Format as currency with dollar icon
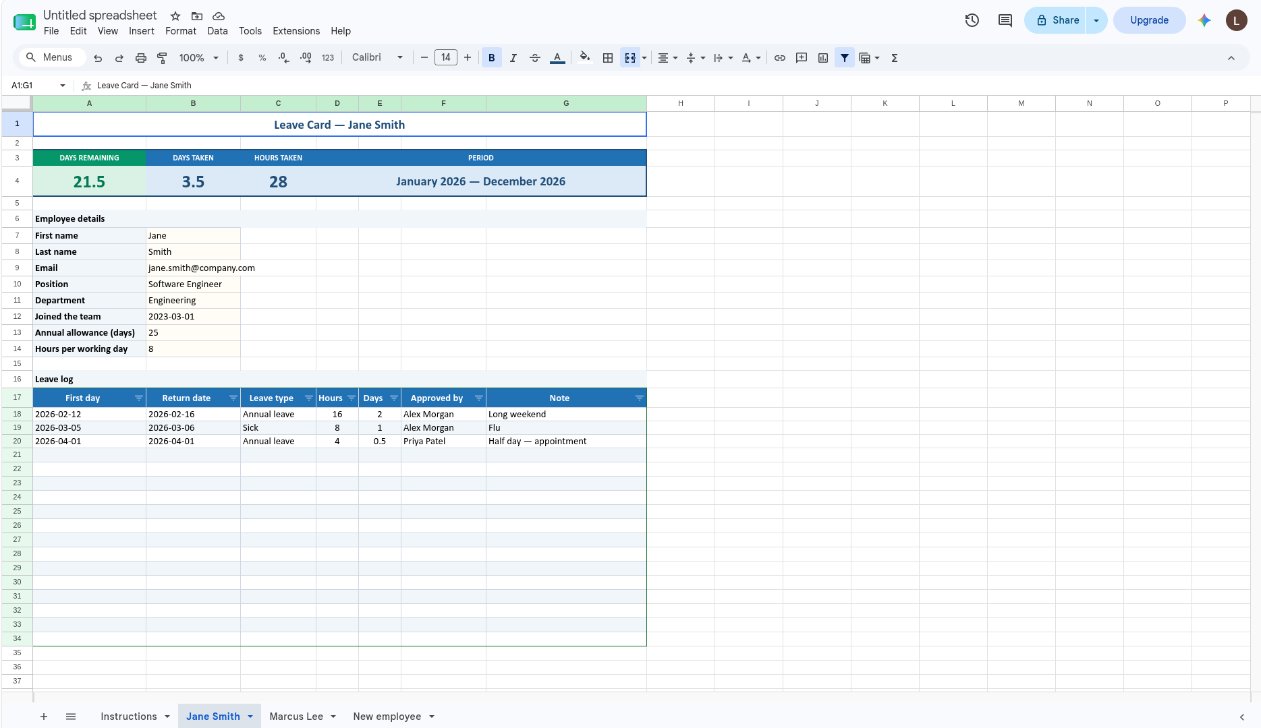 [241, 58]
